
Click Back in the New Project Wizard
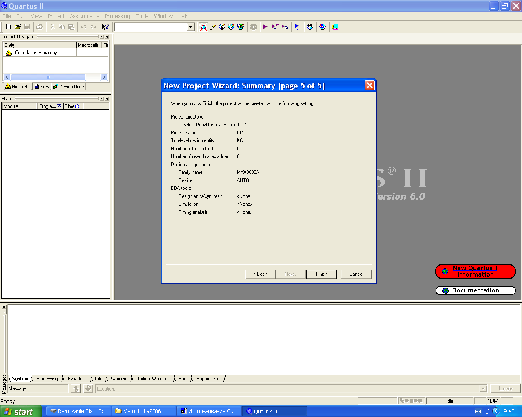coord(260,274)
